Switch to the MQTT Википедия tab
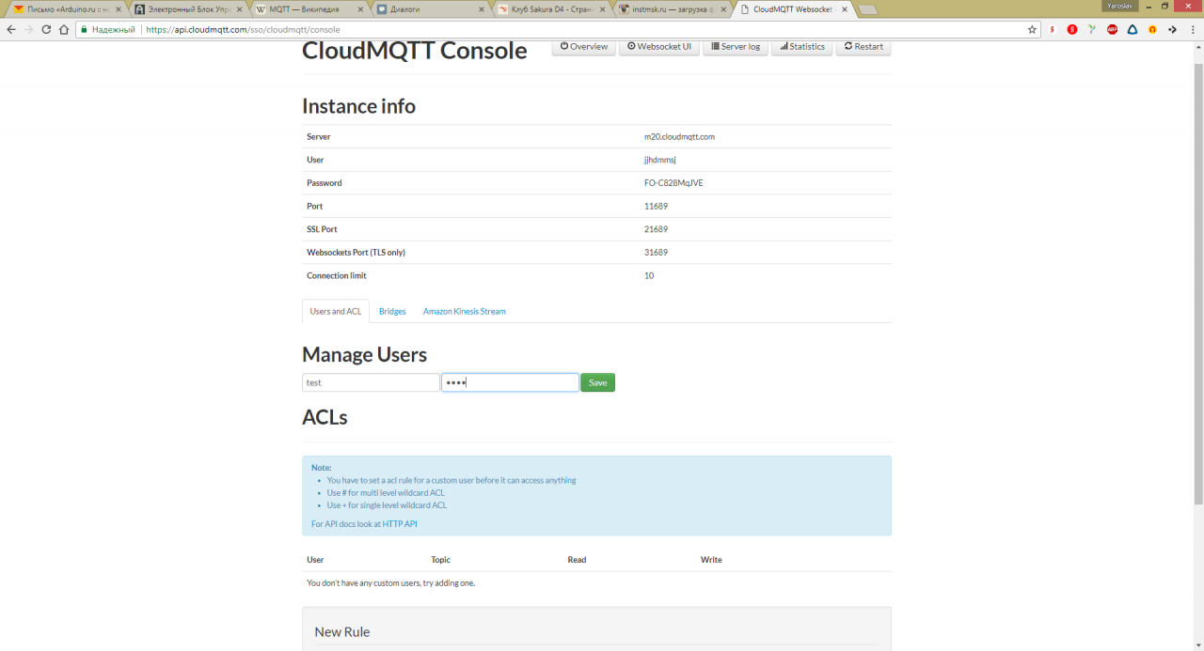 (307, 9)
